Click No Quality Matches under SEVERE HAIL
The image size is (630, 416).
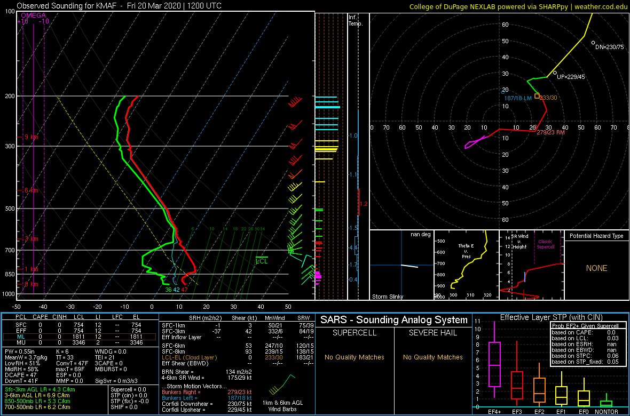pos(432,357)
